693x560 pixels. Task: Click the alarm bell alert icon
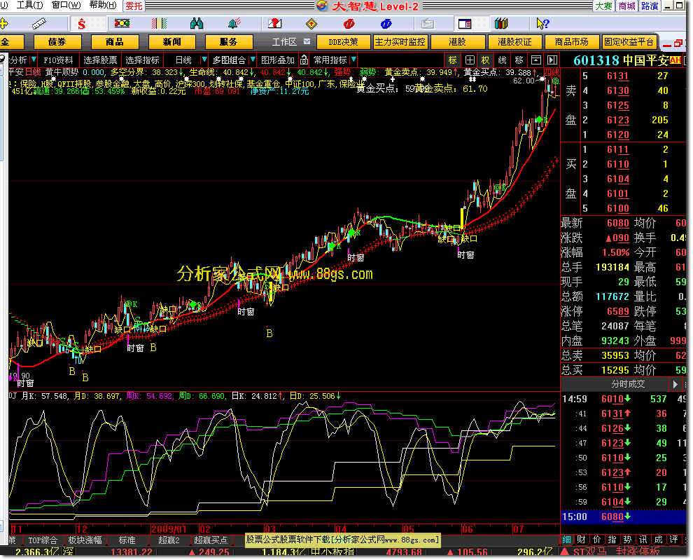click(234, 23)
